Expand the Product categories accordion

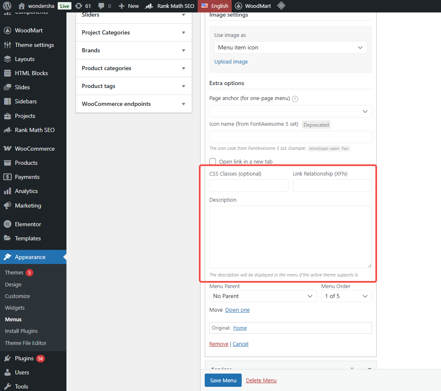(x=133, y=68)
